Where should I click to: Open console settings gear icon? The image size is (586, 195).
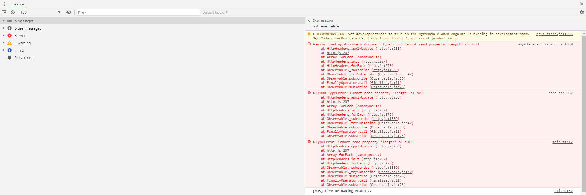pos(581,13)
